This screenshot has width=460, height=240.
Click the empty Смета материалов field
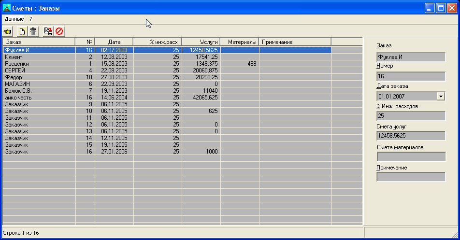click(411, 156)
